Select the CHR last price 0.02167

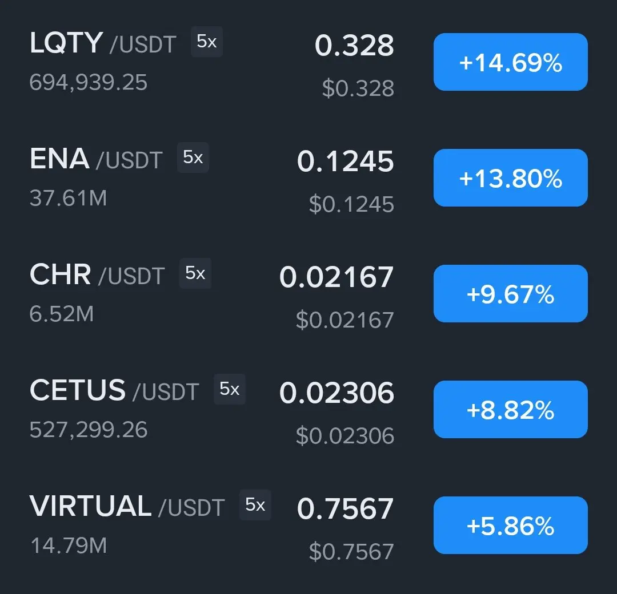click(x=336, y=277)
